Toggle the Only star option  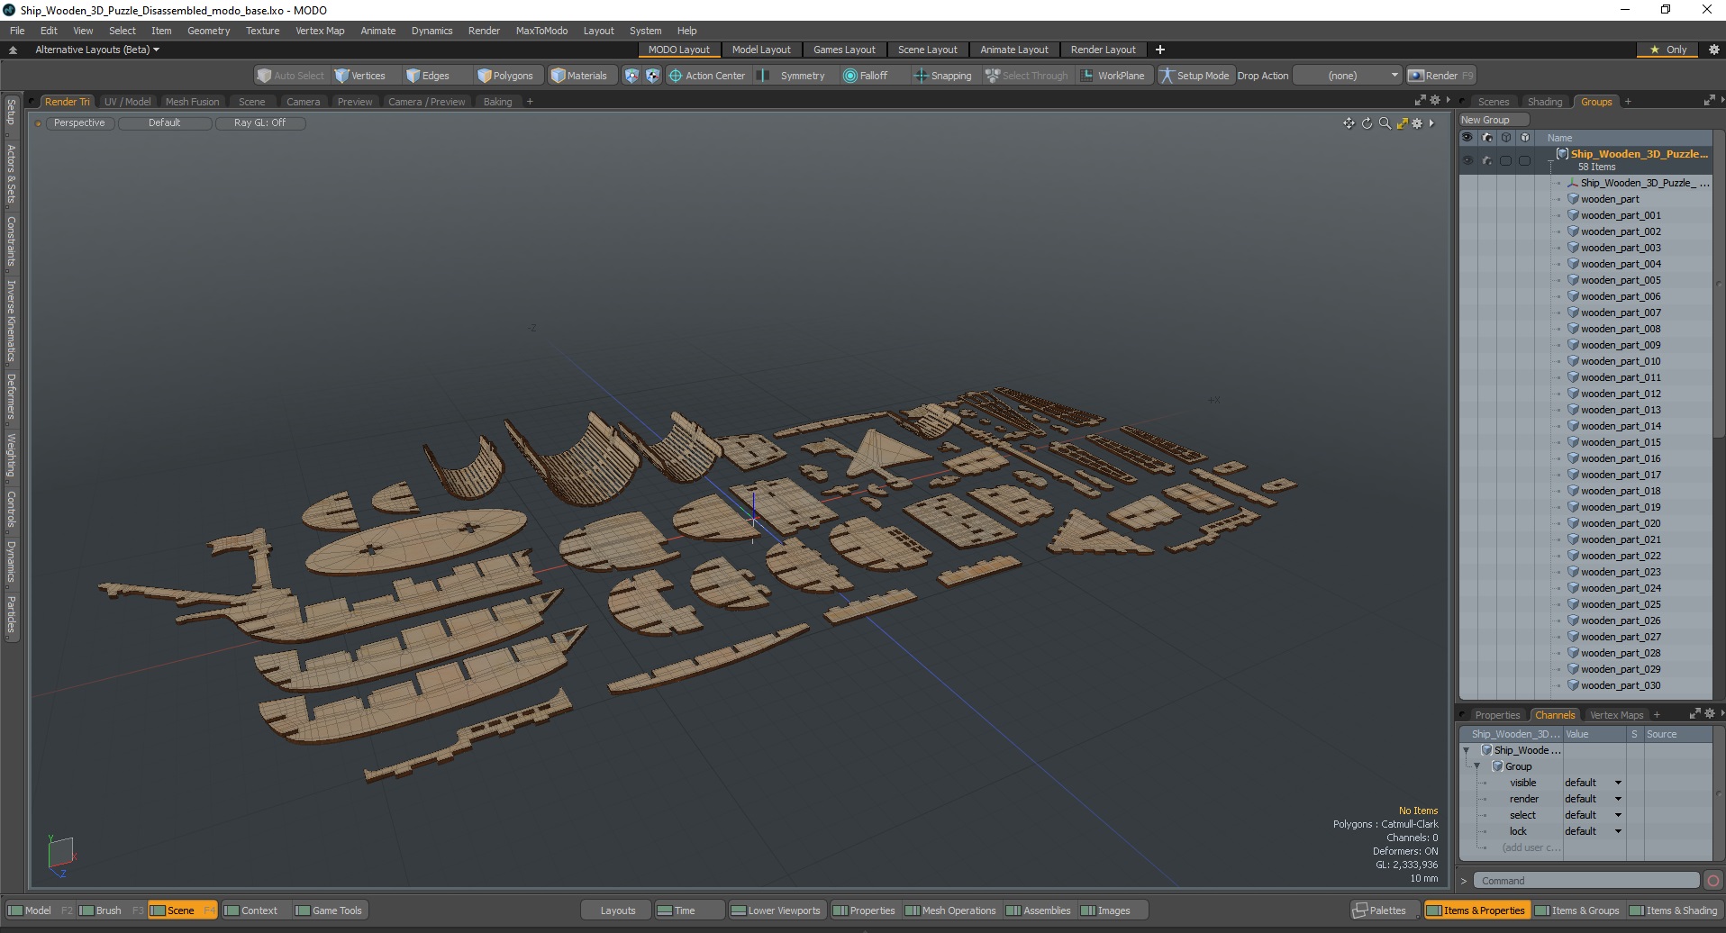pos(1667,50)
